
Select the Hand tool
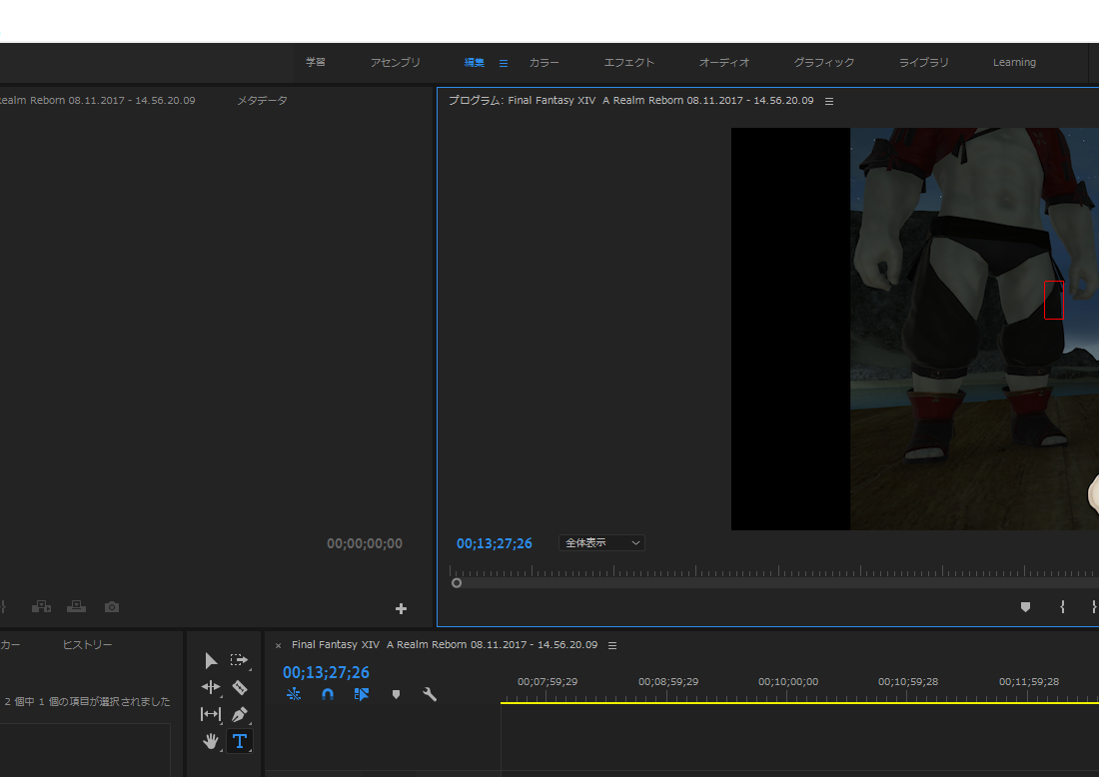point(211,741)
